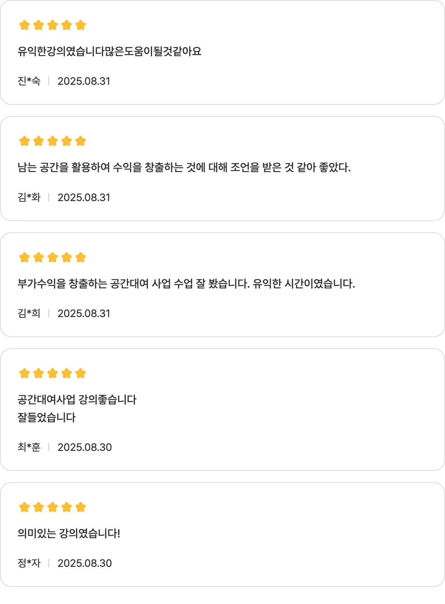
Task: Open the review starting with '부가수익을 창출하는'
Action: coord(186,283)
